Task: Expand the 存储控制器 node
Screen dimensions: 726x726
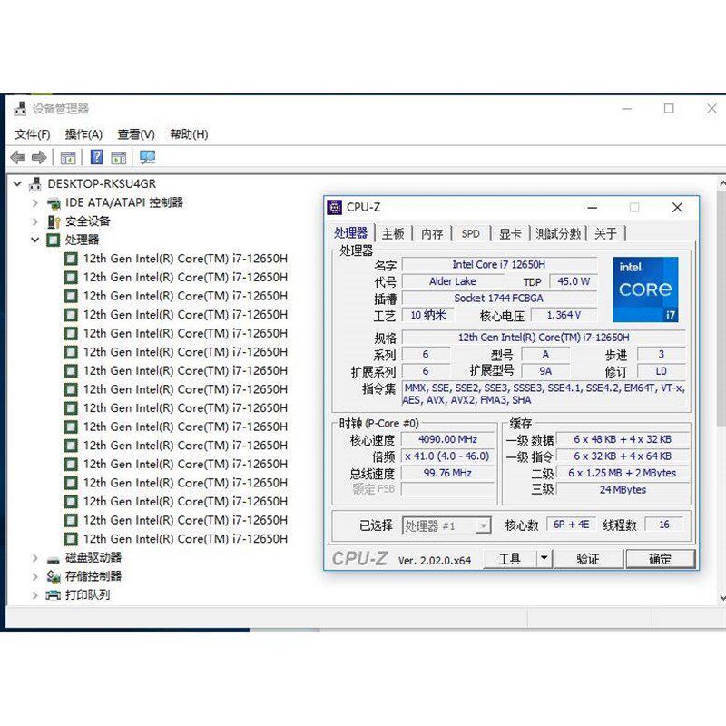Action: coord(35,576)
